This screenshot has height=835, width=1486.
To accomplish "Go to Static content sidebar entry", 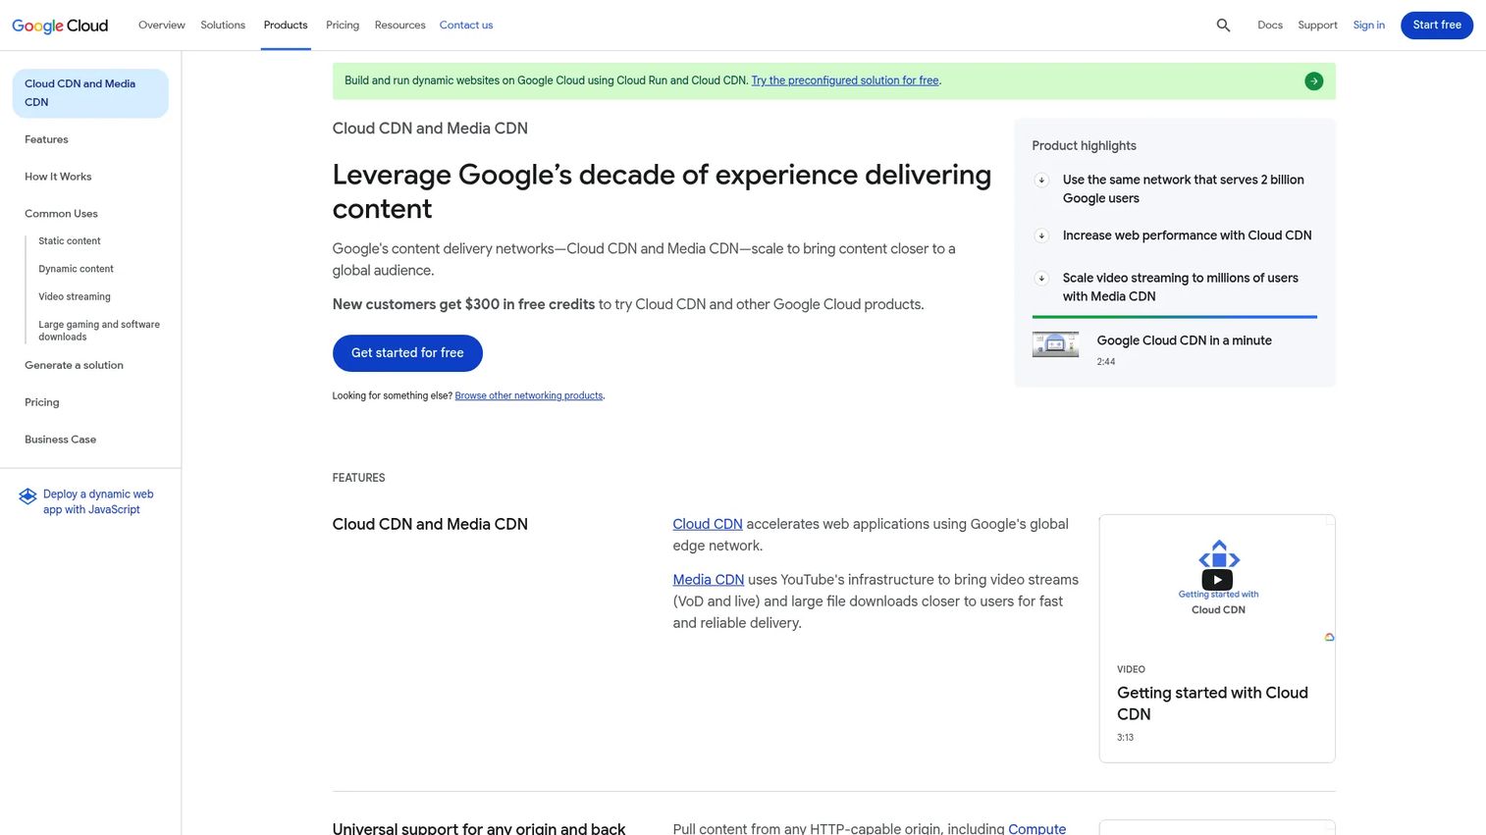I will click(70, 241).
